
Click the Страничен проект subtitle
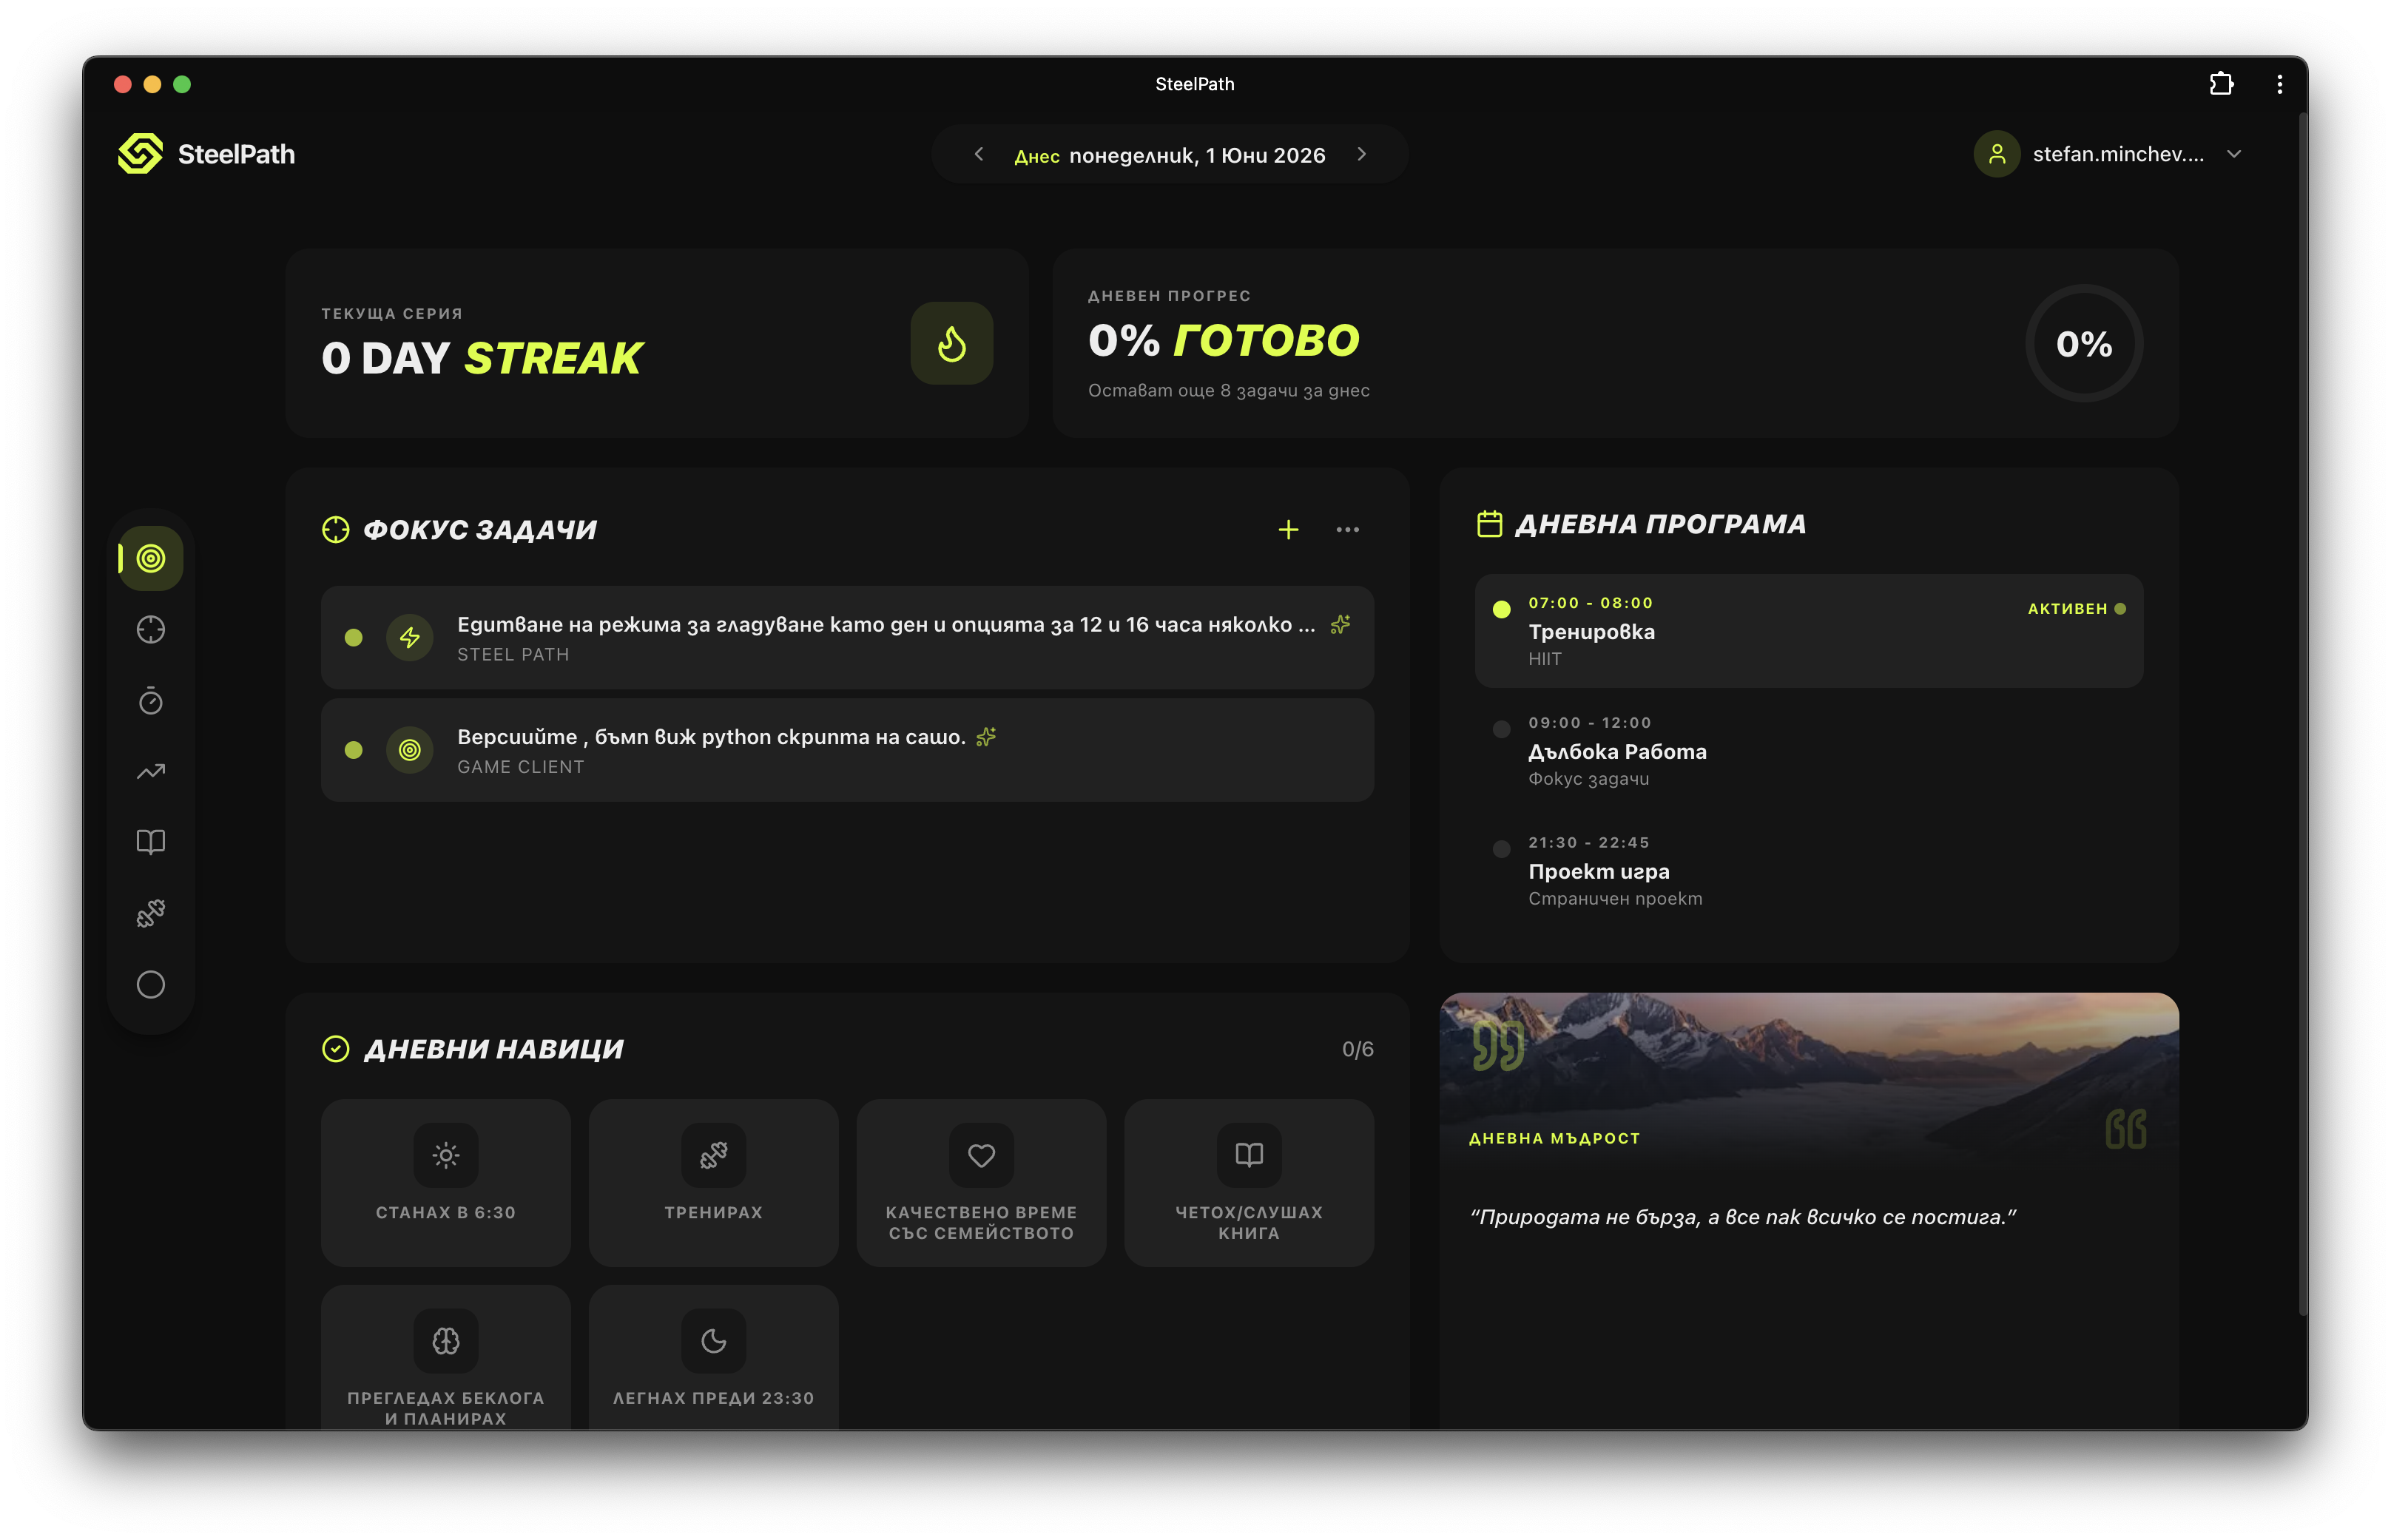[x=1615, y=898]
